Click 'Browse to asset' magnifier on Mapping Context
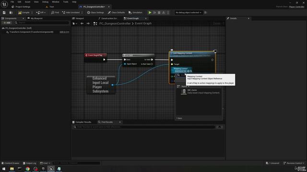 [x=191, y=71]
